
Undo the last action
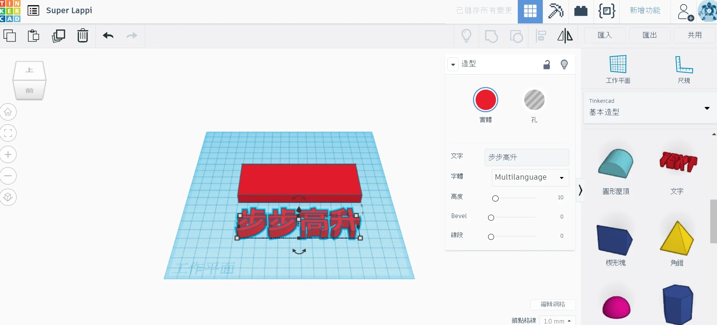108,36
